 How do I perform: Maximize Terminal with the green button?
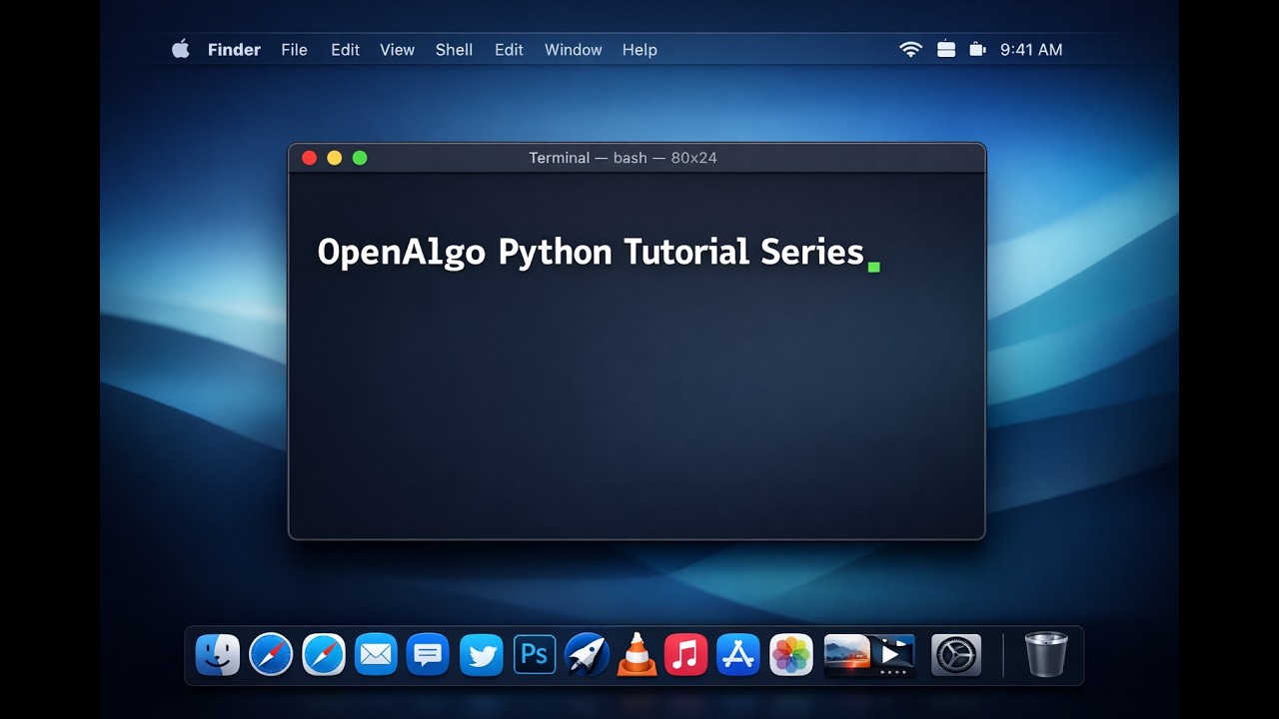[360, 158]
